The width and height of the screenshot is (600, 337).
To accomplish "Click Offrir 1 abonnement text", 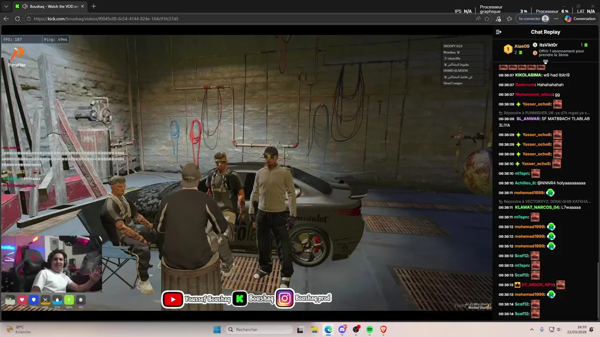I will 561,53.
